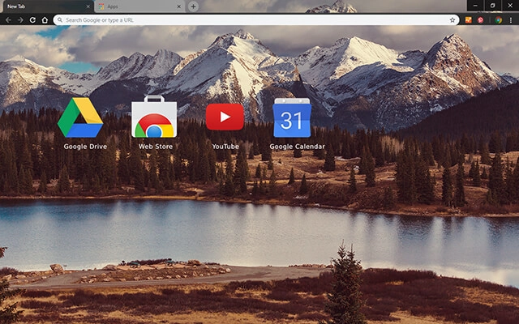
Task: Open the Google Drive app icon
Action: (80, 117)
